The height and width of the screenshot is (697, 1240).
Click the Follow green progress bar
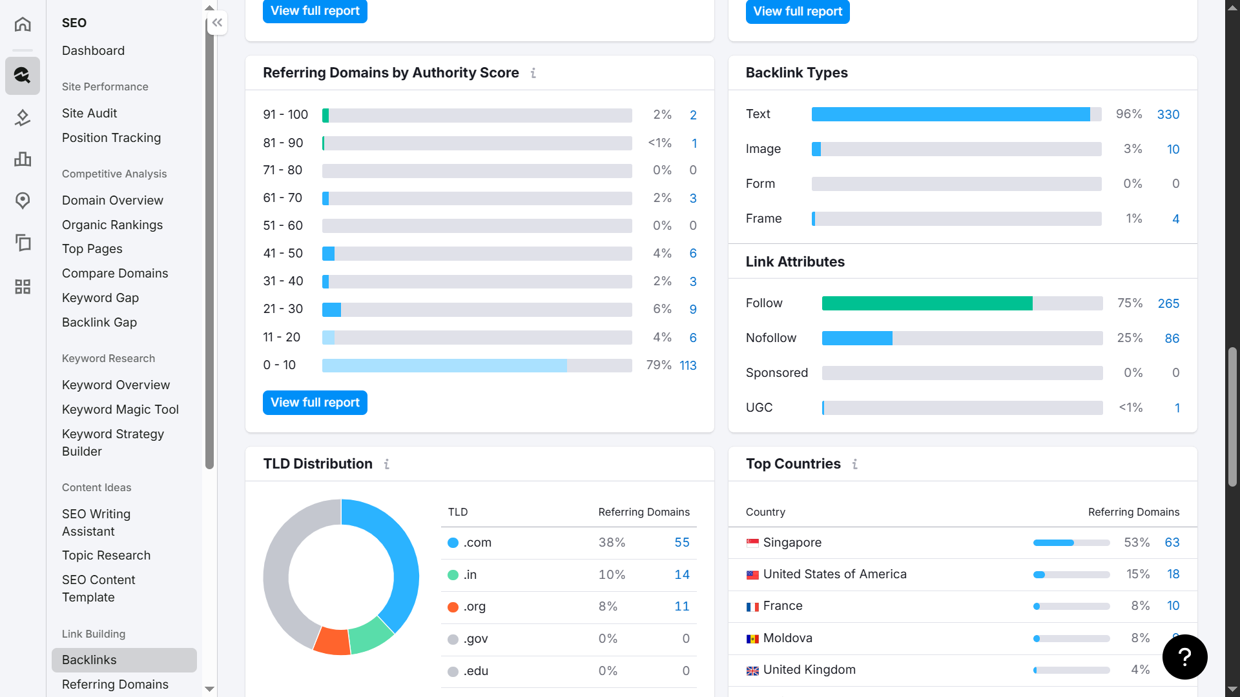coord(927,303)
